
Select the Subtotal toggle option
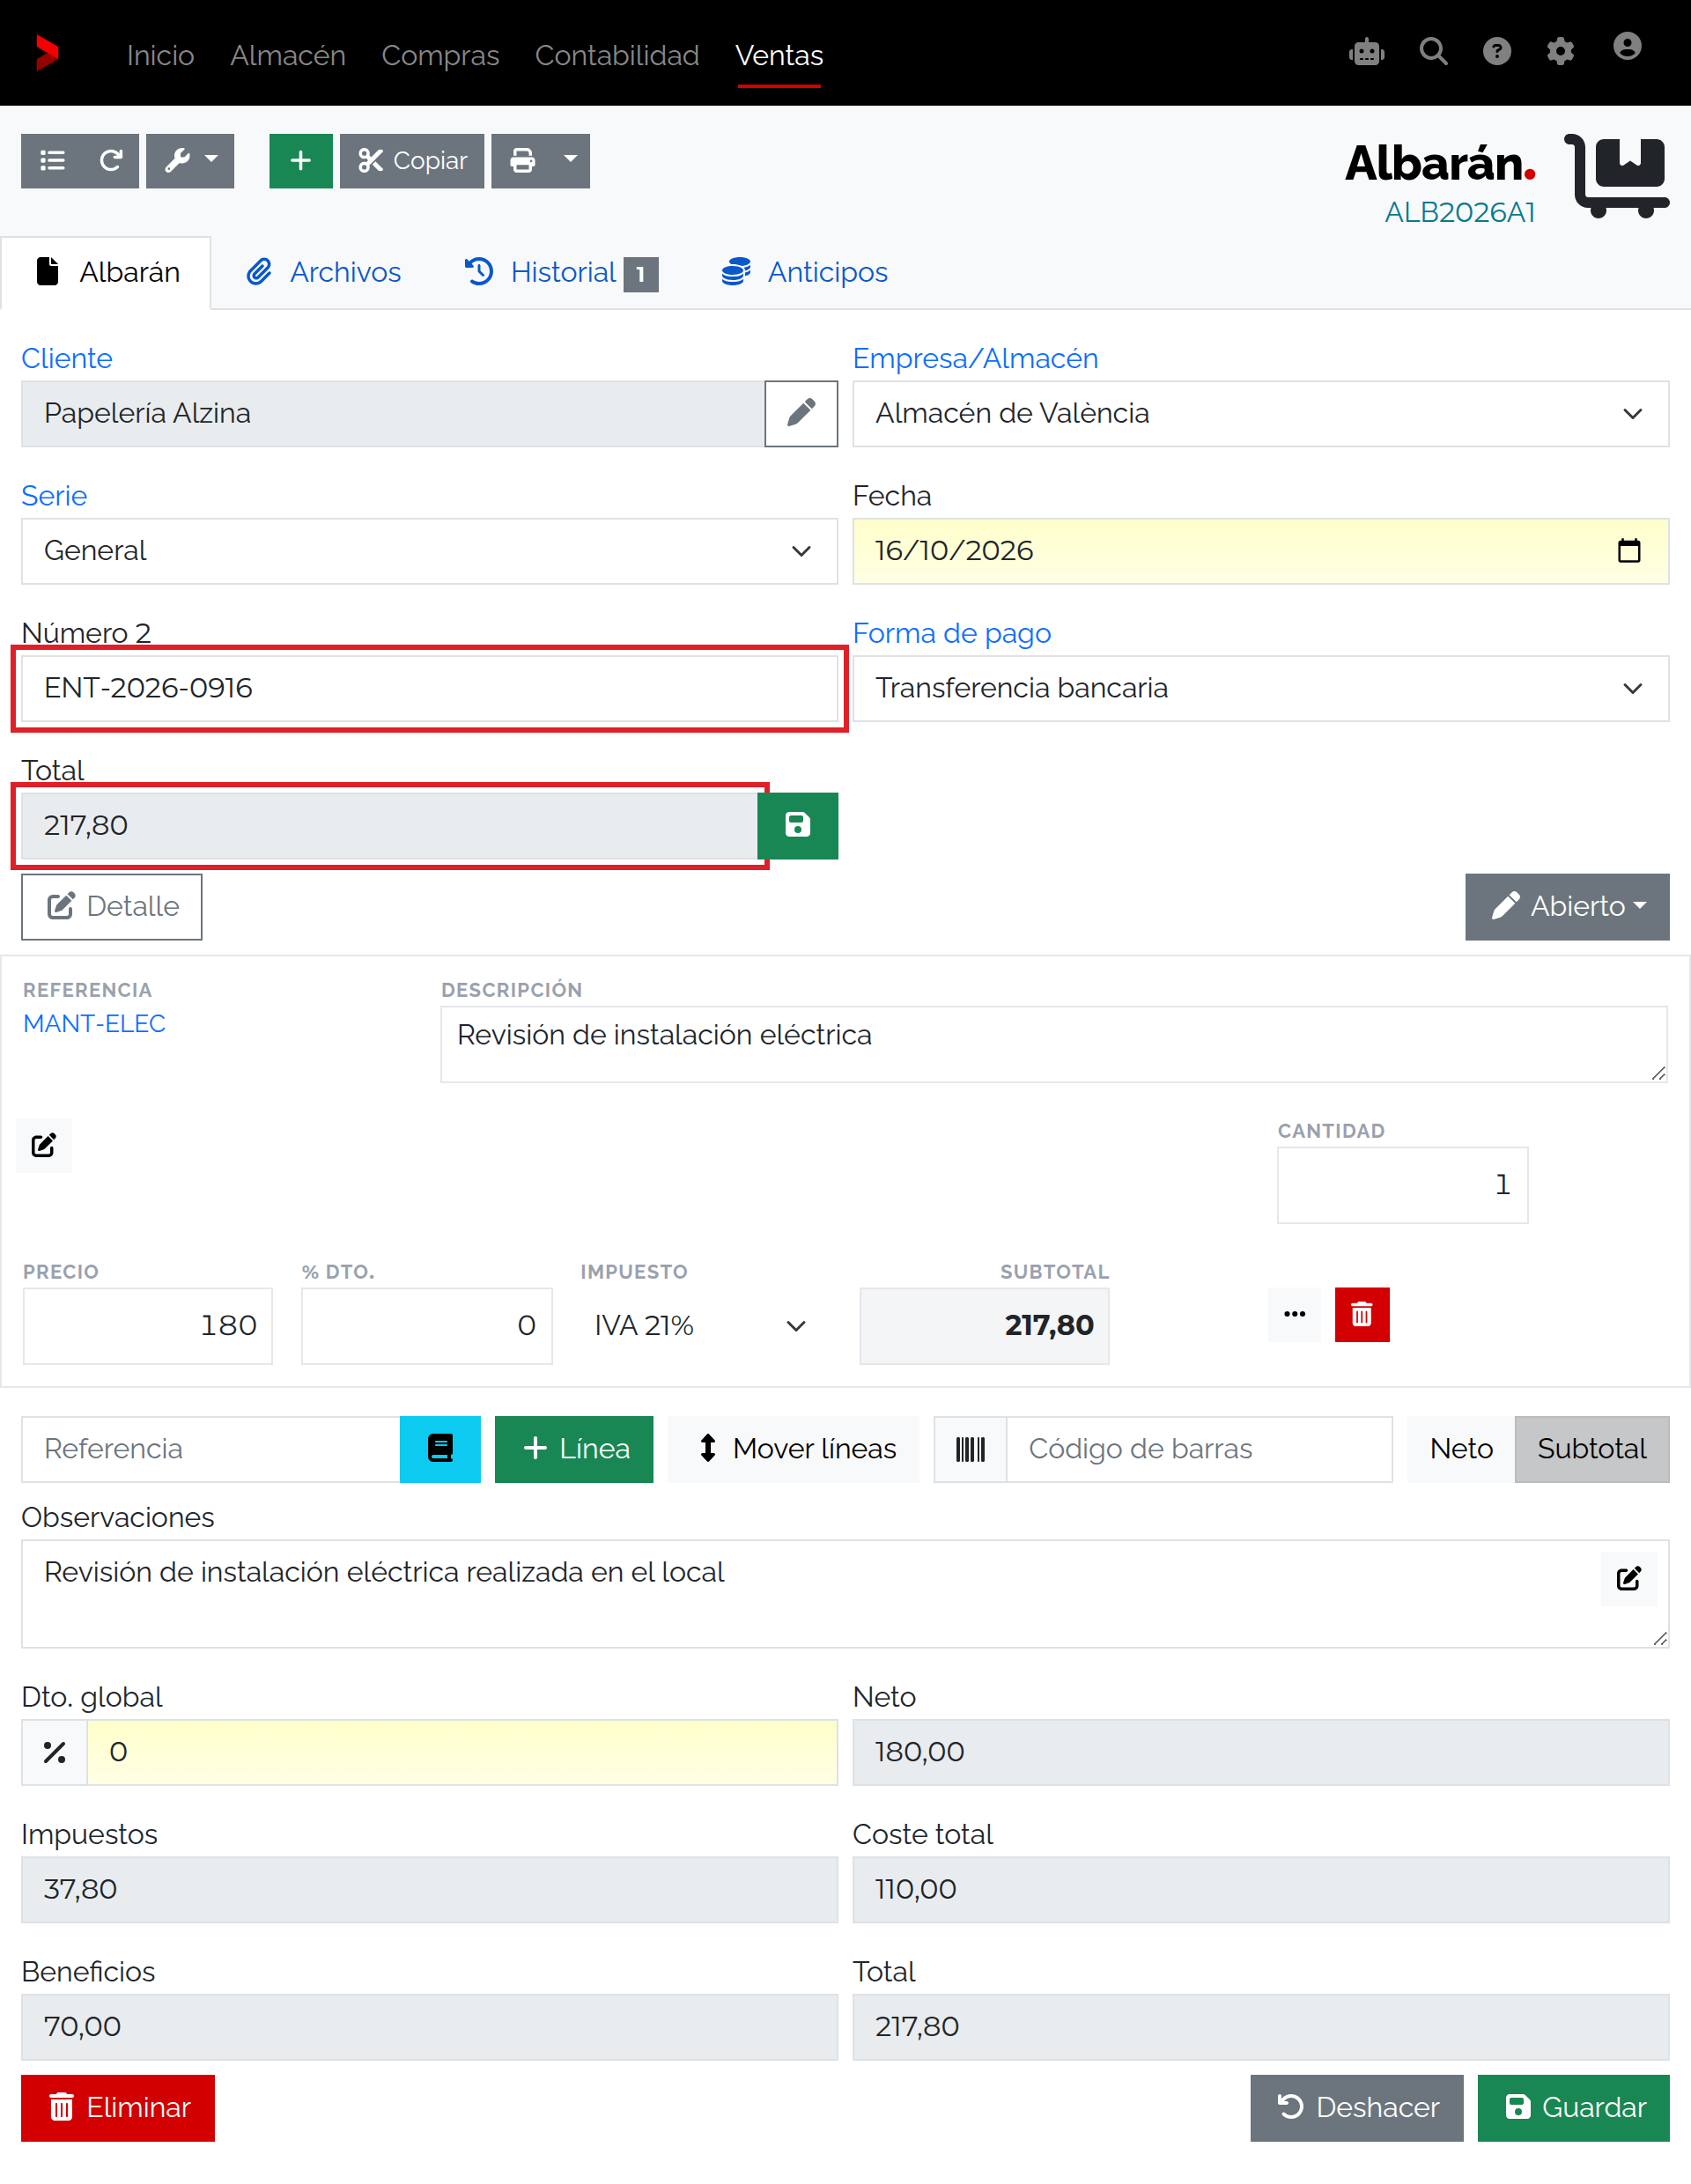1591,1448
